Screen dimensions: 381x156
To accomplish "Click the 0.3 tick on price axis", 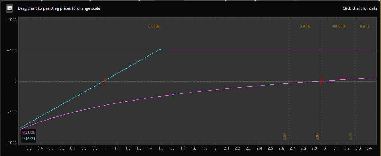I will coord(29,148).
